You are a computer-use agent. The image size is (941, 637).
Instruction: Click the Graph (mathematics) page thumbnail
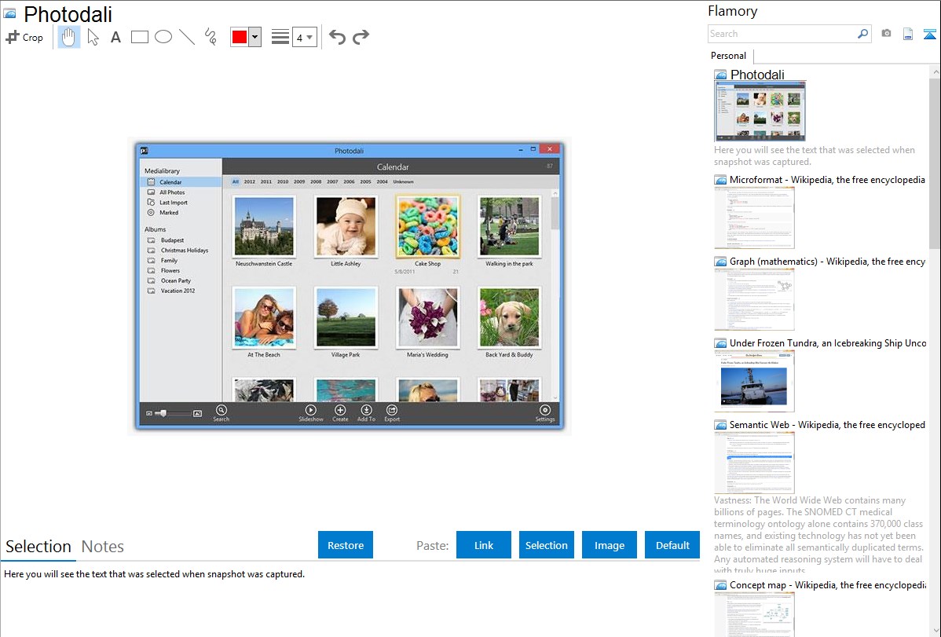click(754, 299)
